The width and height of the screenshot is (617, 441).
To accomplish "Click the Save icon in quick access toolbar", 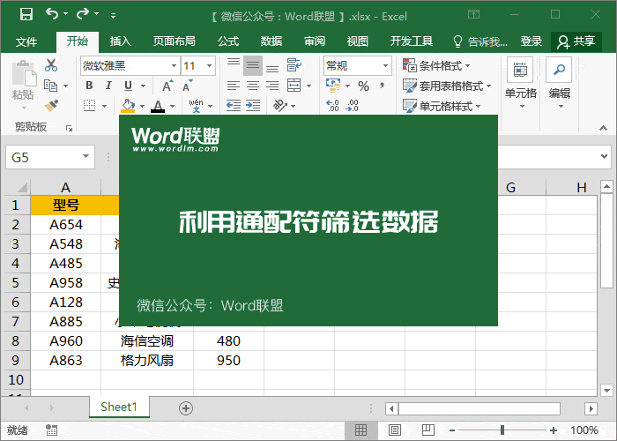I will tap(26, 15).
